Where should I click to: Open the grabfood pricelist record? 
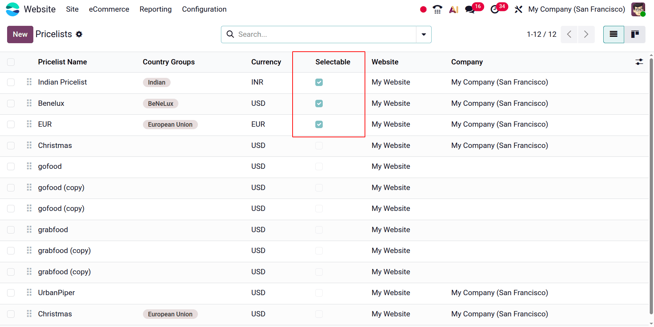(x=53, y=230)
